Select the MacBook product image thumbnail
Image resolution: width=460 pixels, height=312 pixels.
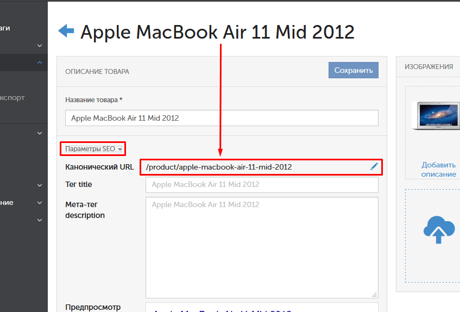click(x=436, y=116)
